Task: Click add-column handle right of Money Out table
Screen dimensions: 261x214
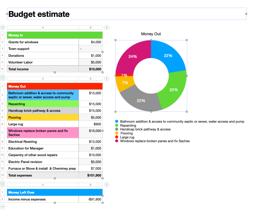Action: click(x=107, y=79)
